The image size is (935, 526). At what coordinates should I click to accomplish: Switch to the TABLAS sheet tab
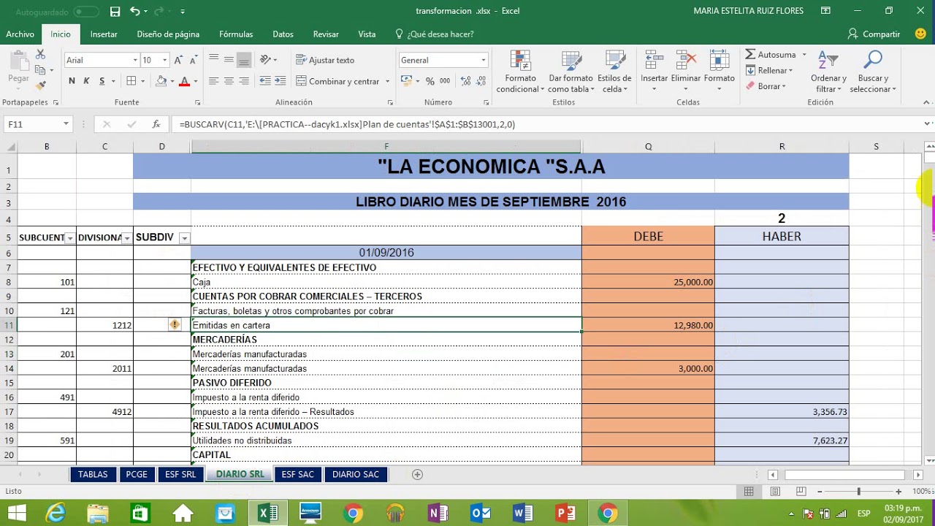[x=93, y=474]
